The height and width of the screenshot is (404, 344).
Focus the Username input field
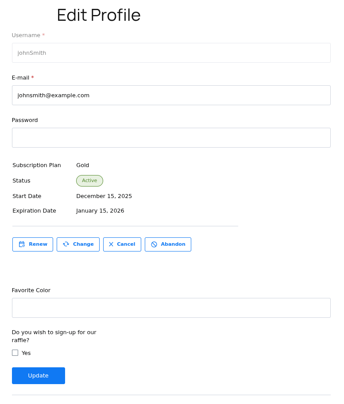point(171,53)
